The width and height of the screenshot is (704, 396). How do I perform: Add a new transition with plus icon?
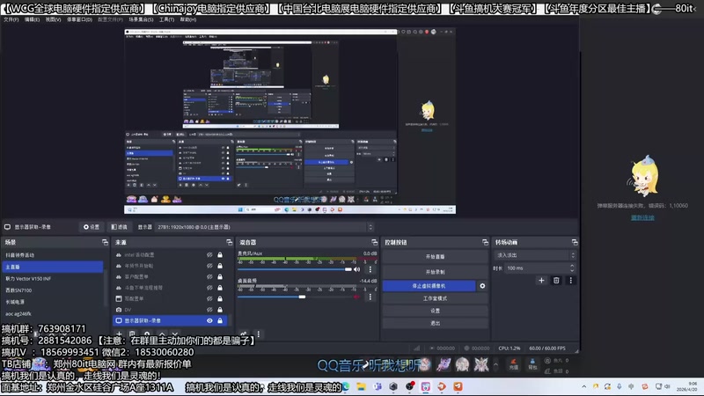tap(541, 281)
